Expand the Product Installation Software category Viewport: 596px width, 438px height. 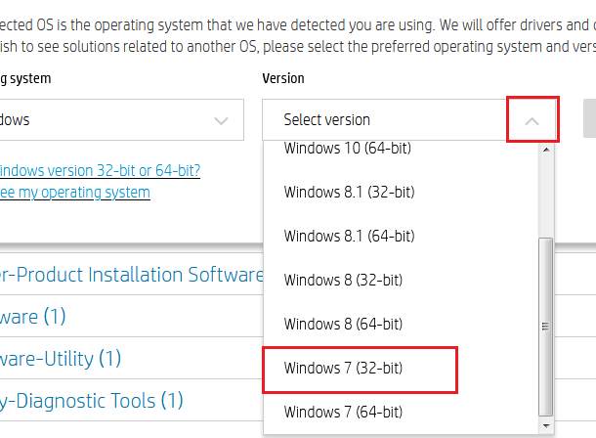(x=132, y=275)
